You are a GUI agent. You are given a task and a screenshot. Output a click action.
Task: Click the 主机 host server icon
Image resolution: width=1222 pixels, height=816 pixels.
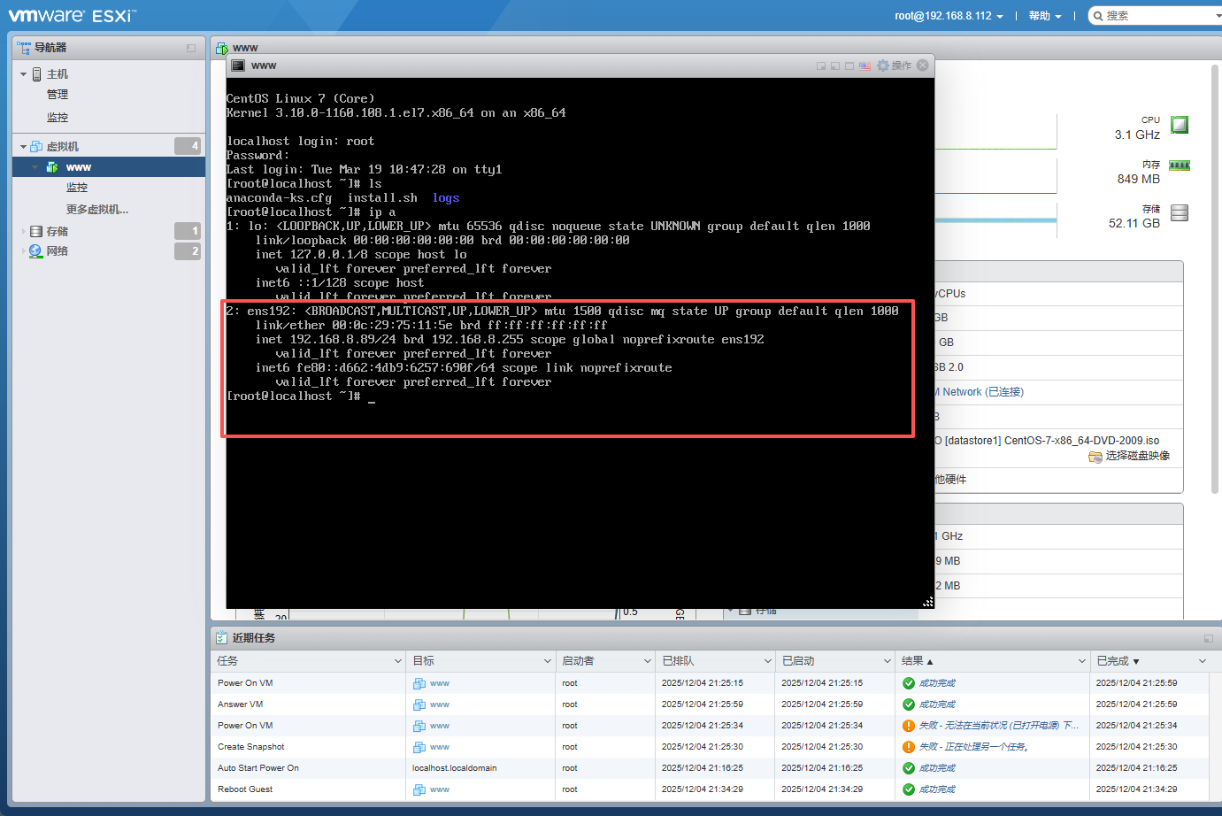pos(37,74)
